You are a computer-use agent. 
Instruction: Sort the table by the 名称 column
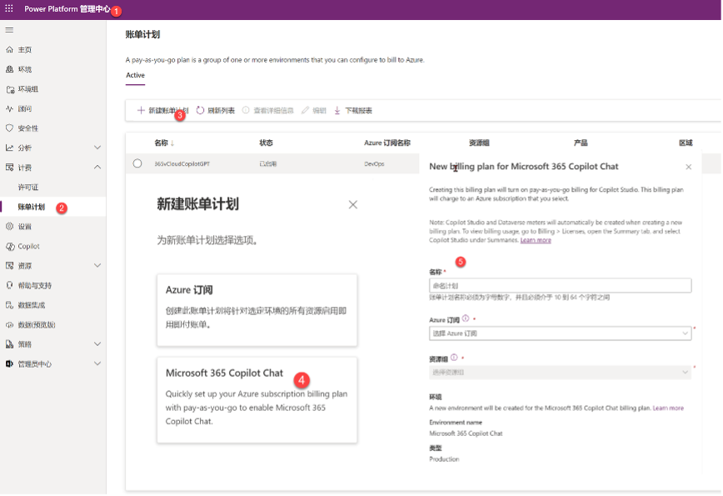(x=164, y=143)
